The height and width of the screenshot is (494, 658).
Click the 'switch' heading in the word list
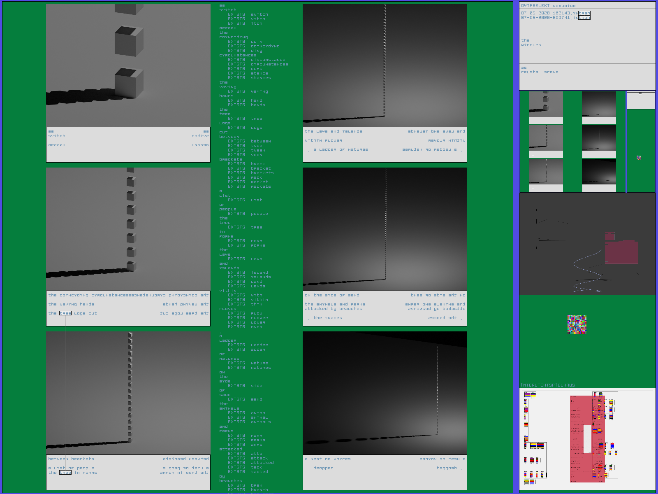point(227,10)
